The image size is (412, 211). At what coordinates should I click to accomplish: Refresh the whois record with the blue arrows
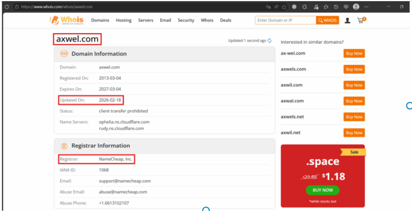pos(270,41)
